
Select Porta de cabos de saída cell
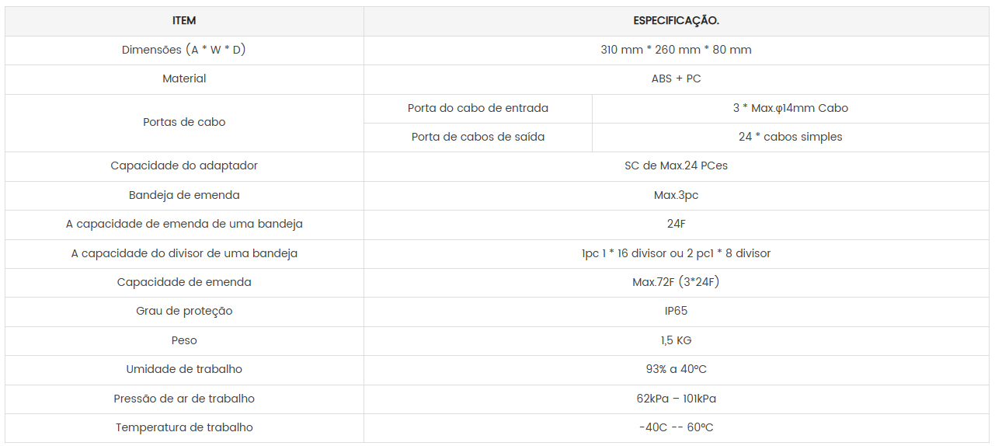(x=478, y=137)
